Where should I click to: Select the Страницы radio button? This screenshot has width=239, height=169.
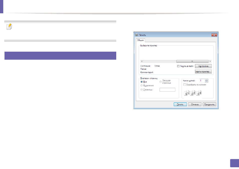(142, 90)
